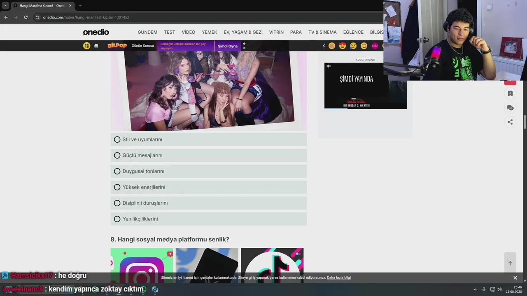The width and height of the screenshot is (527, 296).
Task: Click the onedio logo
Action: tap(96, 32)
